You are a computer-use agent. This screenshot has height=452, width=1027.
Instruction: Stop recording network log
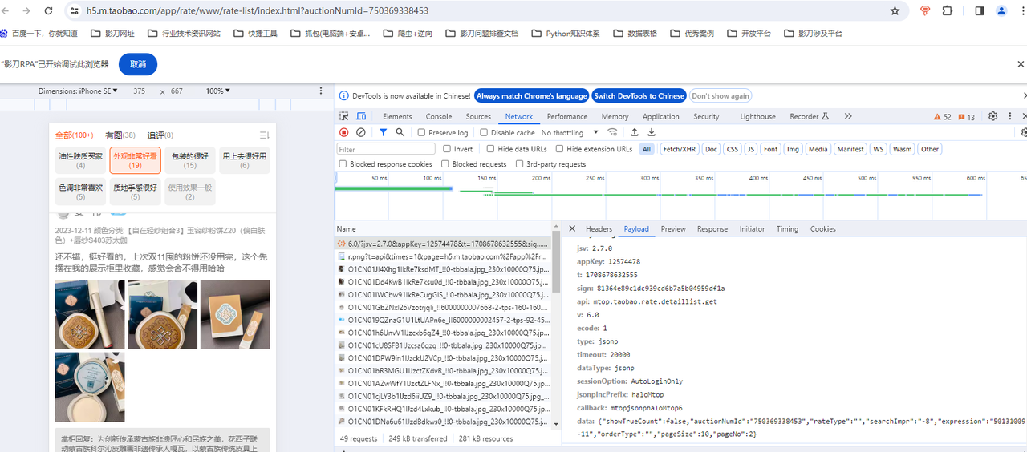[x=344, y=132]
